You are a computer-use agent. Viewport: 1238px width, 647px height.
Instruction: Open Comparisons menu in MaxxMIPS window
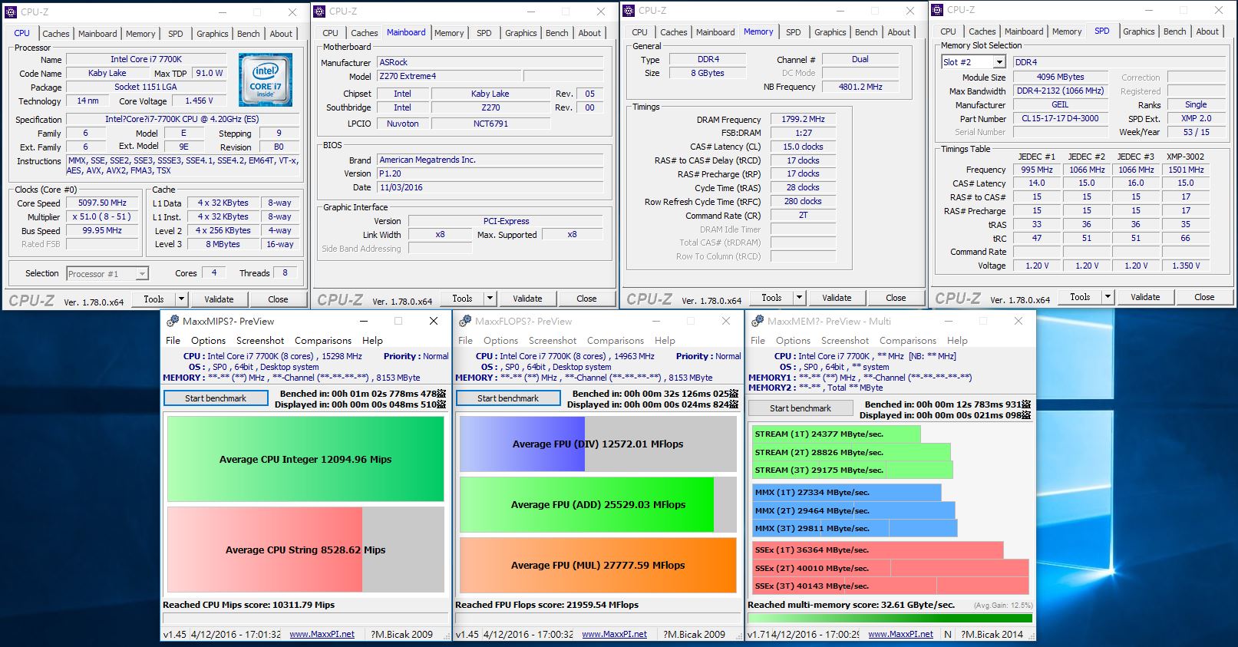click(x=323, y=341)
